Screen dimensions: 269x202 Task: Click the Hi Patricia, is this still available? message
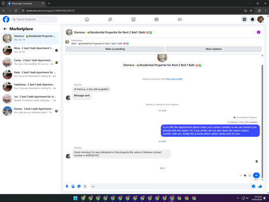tap(91, 89)
